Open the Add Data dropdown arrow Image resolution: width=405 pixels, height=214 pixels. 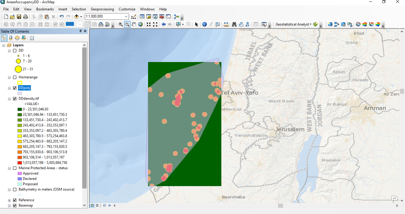(81, 17)
